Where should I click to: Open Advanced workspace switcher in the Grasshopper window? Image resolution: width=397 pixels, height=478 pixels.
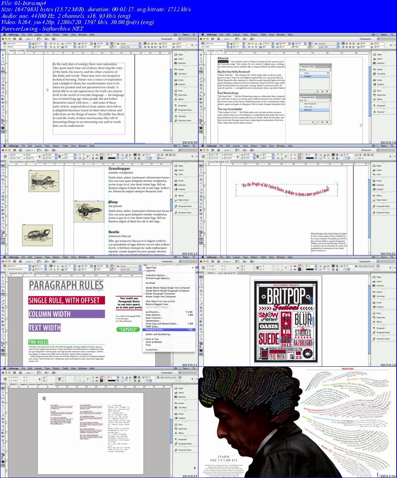169,150
